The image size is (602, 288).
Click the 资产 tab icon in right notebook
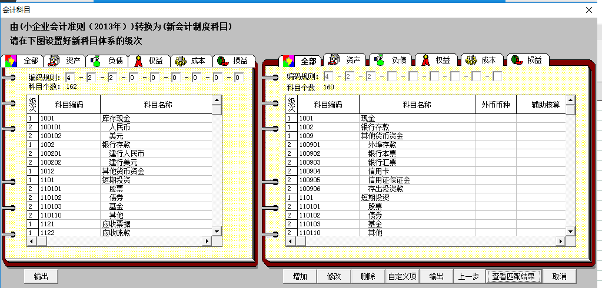click(334, 60)
